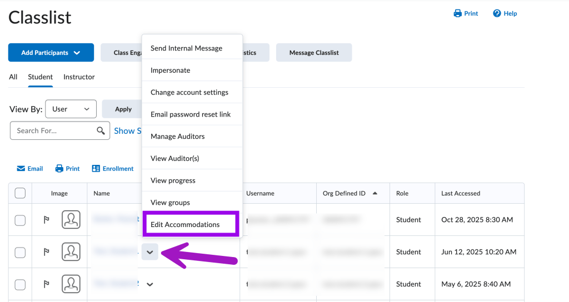Click the profile image of the second student

71,252
